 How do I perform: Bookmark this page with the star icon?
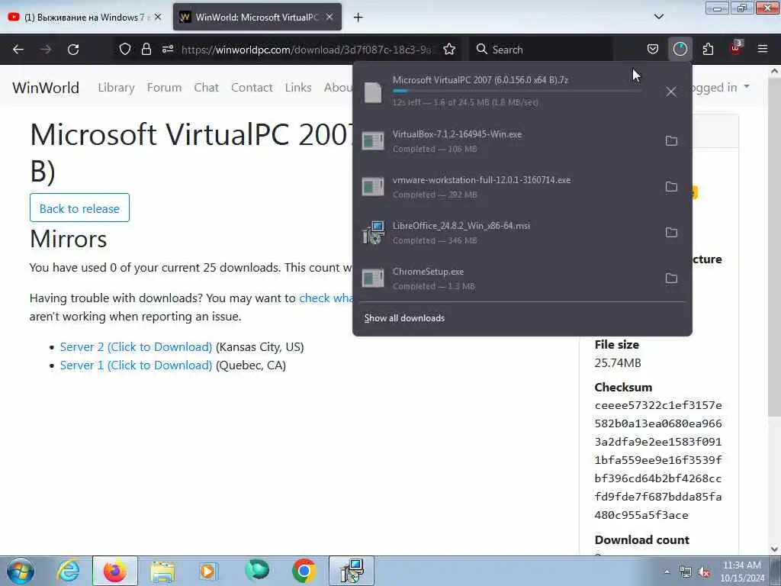tap(449, 50)
